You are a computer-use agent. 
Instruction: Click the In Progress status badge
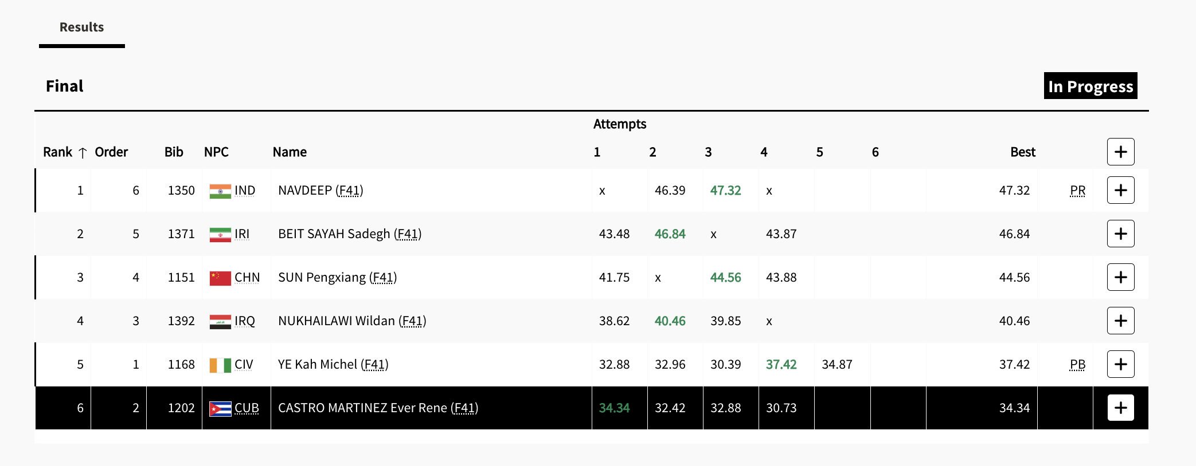pos(1090,86)
